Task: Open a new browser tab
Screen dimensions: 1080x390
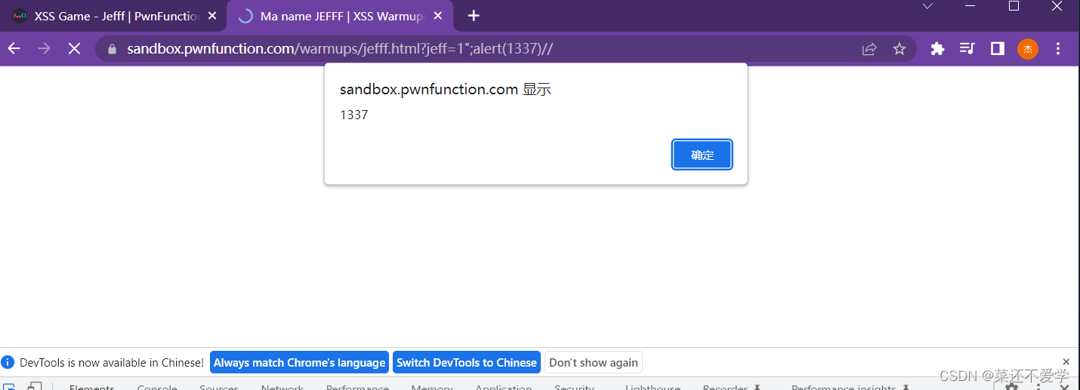Action: pyautogui.click(x=474, y=16)
